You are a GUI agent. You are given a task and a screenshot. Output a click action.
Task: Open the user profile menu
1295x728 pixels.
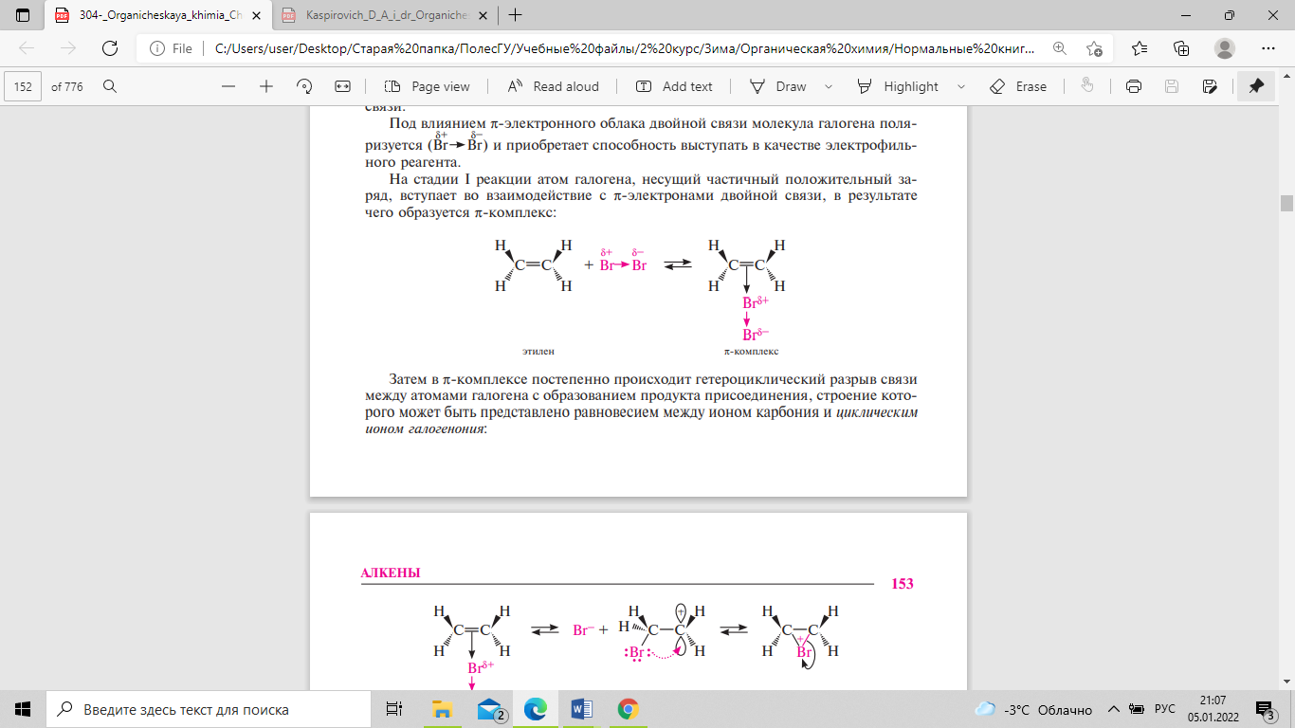click(1225, 48)
